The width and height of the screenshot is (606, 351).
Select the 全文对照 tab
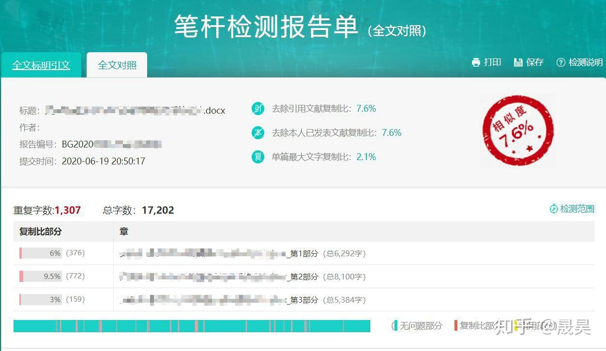[x=116, y=64]
